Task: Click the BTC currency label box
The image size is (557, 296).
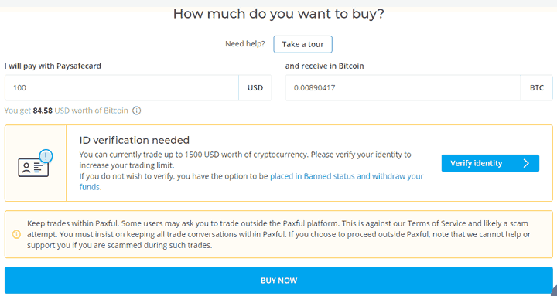Action: 536,87
